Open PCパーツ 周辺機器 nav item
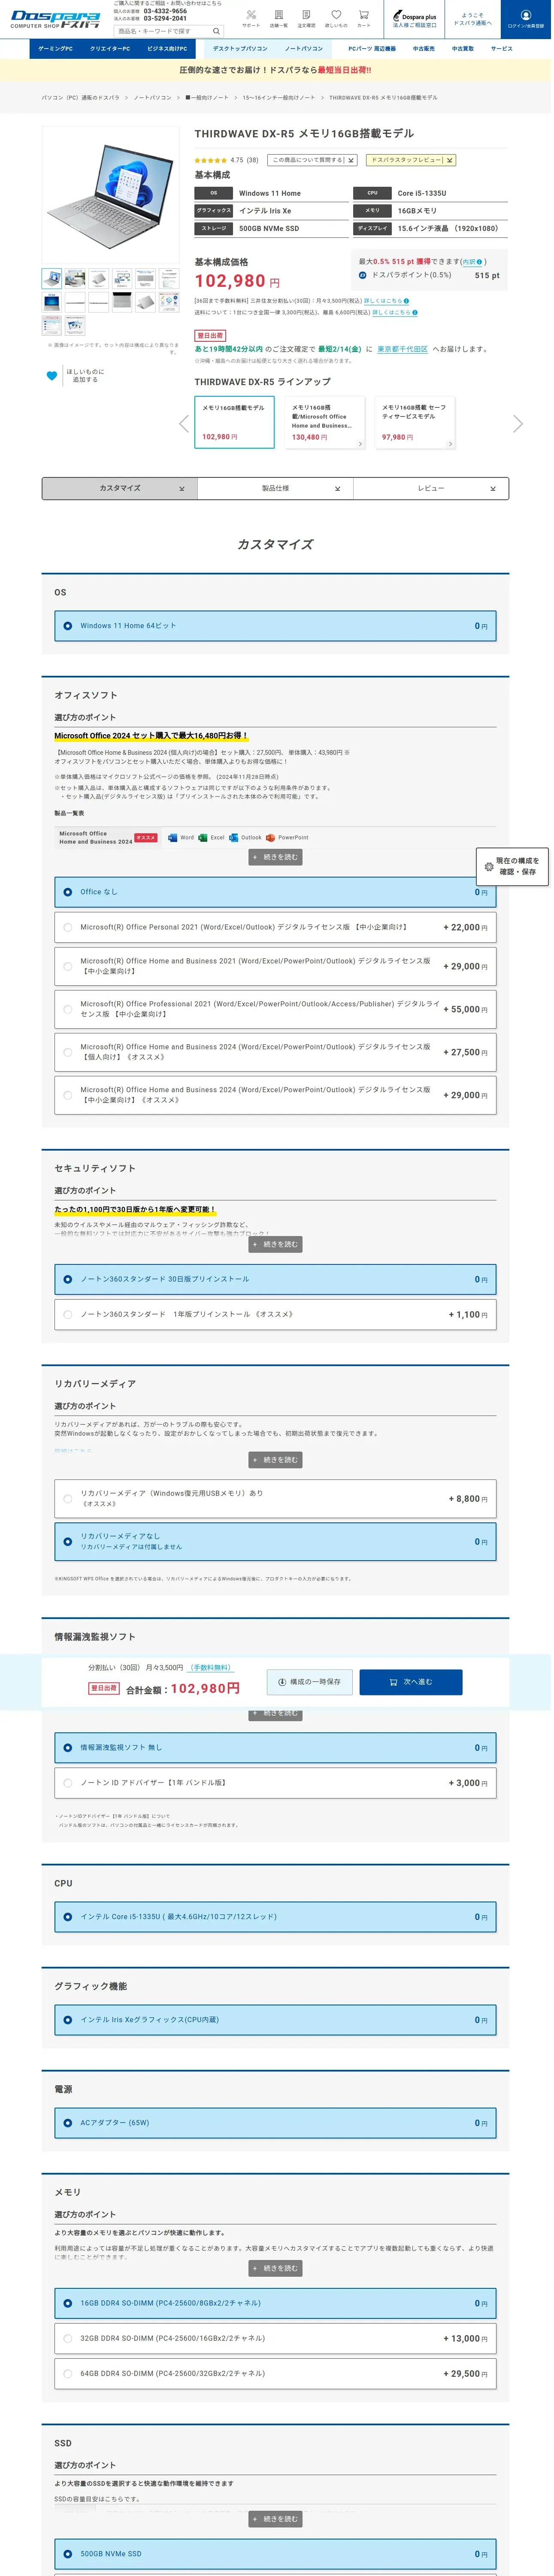Image resolution: width=554 pixels, height=2576 pixels. click(373, 49)
